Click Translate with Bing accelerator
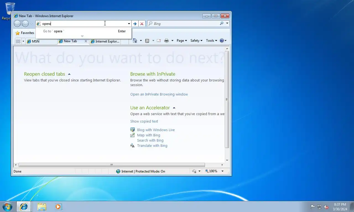This screenshot has width=354, height=212. click(x=152, y=146)
